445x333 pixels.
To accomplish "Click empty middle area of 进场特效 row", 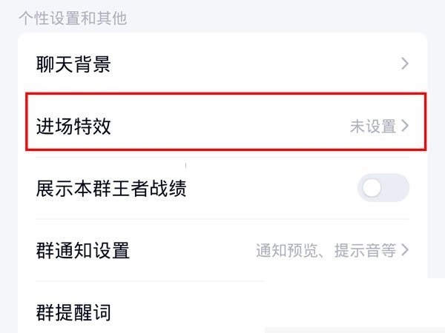I will (x=230, y=126).
